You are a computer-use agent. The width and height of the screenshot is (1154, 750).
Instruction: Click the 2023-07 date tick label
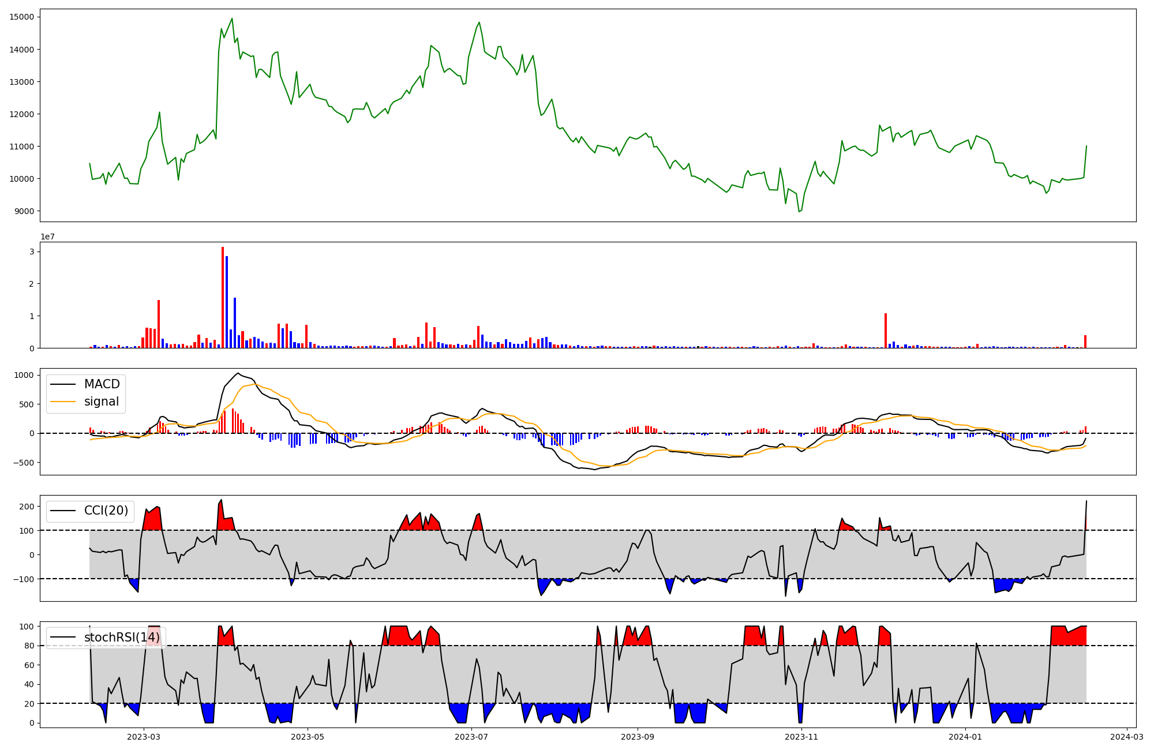(471, 736)
